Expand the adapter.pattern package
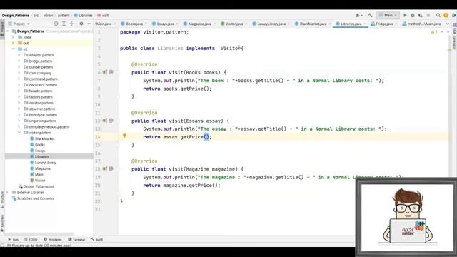Image resolution: width=457 pixels, height=257 pixels. [19, 55]
